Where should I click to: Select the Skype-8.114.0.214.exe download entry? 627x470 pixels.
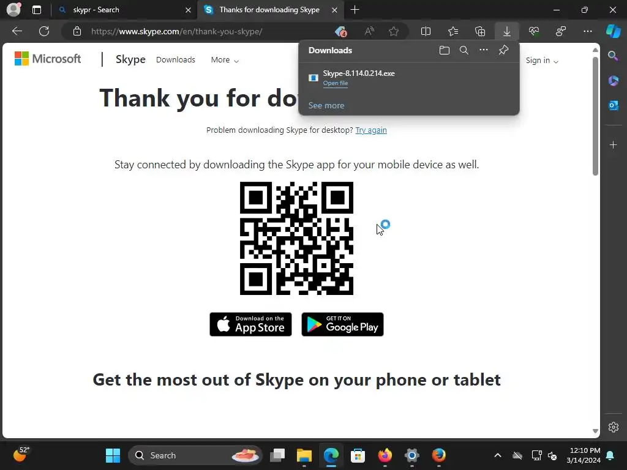tap(408, 78)
